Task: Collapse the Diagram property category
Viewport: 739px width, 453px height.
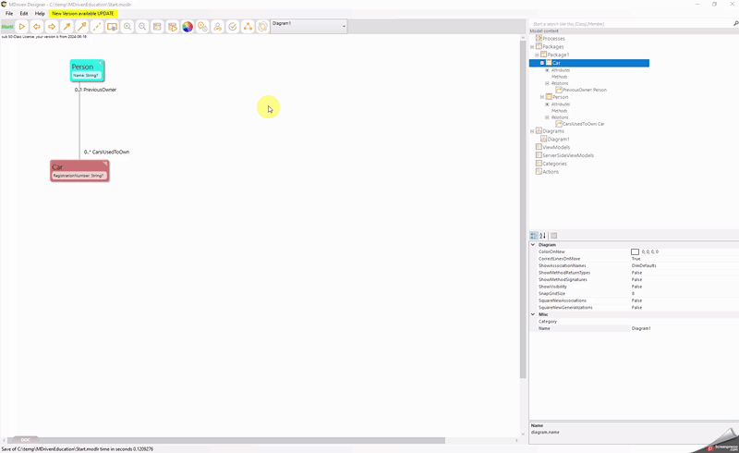Action: tap(533, 245)
